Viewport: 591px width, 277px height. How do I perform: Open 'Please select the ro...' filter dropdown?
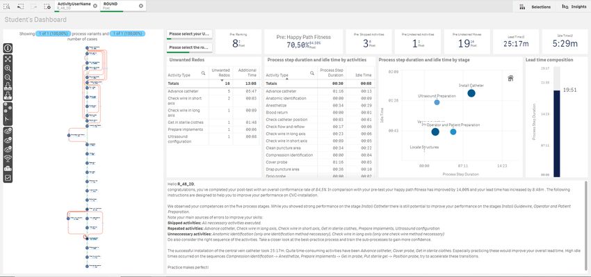point(190,48)
